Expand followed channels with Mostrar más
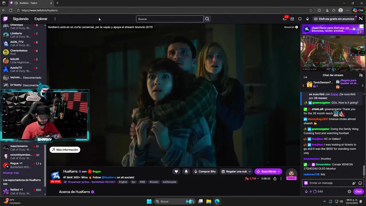This screenshot has width=366, height=206. click(11, 173)
